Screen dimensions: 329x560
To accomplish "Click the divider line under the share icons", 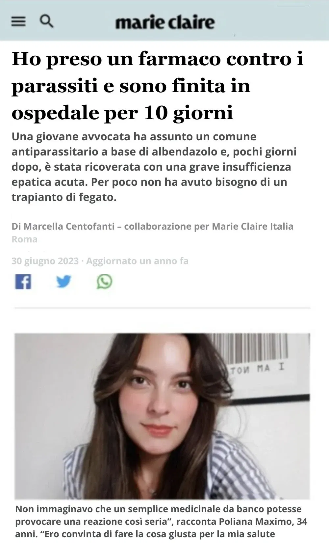I will click(162, 308).
